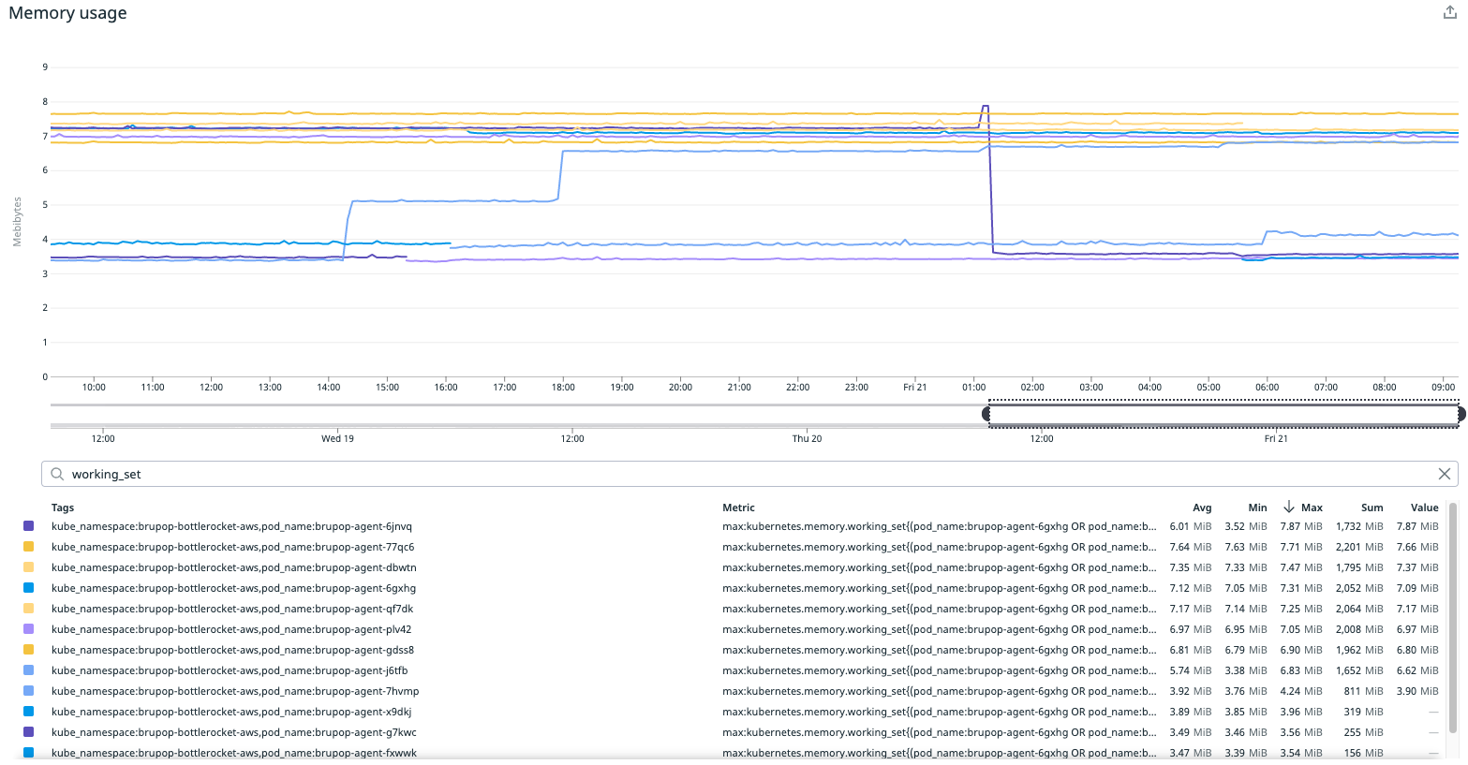1468x765 pixels.
Task: Click Min value 3.76 MiB for 7hvmp
Action: pos(1246,691)
